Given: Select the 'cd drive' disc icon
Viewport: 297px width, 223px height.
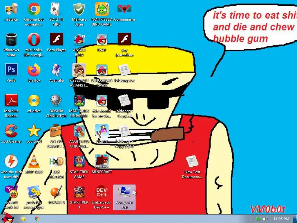Looking at the screenshot, I should [x=34, y=104].
